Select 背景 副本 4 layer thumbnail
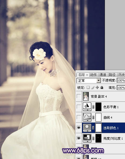 86,96
